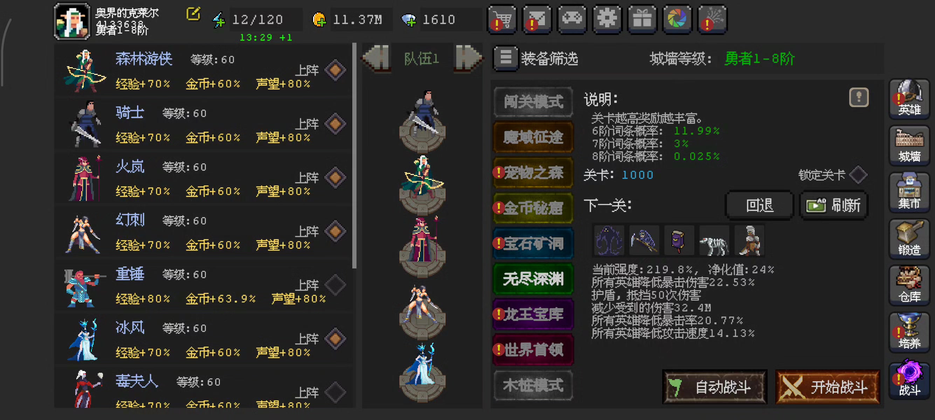Open the gamepad controller icon
Viewport: 935px width, 420px height.
point(572,19)
